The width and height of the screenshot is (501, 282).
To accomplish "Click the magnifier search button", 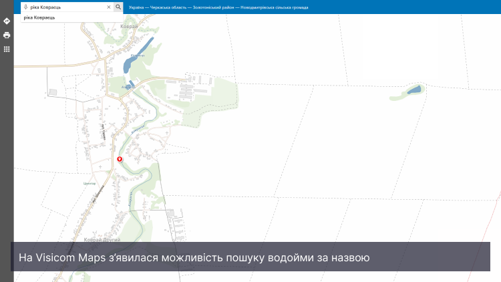I will click(x=118, y=7).
